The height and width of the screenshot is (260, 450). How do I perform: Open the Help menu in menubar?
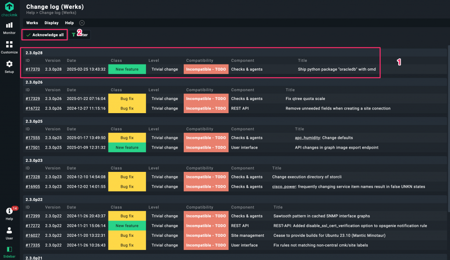(x=69, y=23)
